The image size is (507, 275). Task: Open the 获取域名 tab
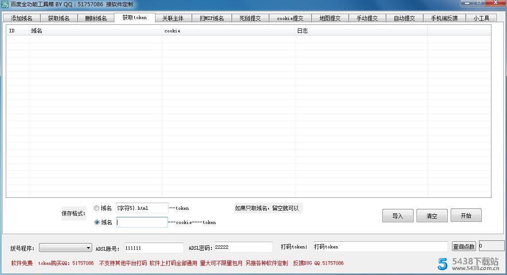pyautogui.click(x=58, y=18)
